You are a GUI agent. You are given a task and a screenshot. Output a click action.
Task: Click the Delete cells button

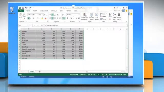click(x=104, y=16)
